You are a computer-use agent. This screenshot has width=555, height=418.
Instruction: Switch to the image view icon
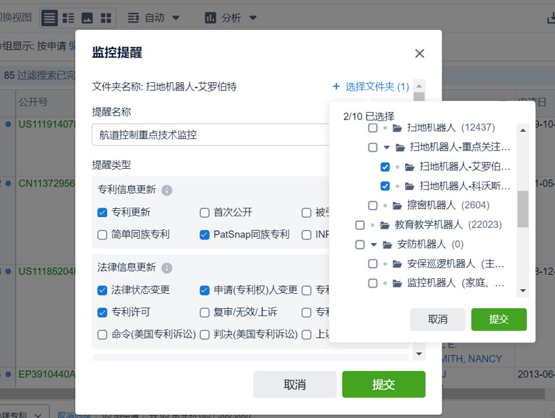[x=88, y=18]
